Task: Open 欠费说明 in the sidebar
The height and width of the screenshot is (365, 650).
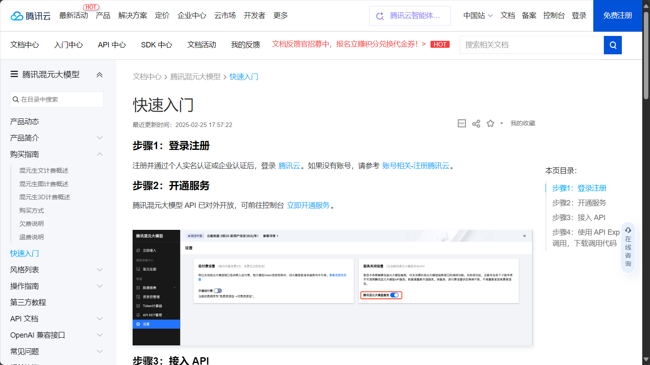Action: pos(31,224)
